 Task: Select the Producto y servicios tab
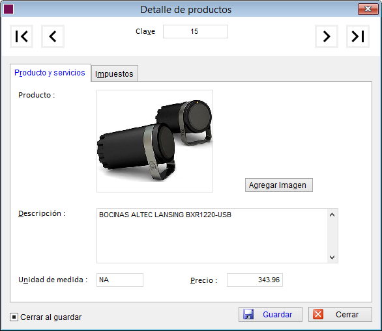pyautogui.click(x=50, y=73)
